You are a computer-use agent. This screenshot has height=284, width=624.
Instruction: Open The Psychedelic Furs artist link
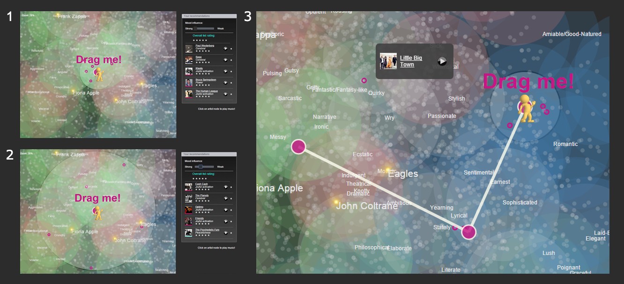coord(208,230)
